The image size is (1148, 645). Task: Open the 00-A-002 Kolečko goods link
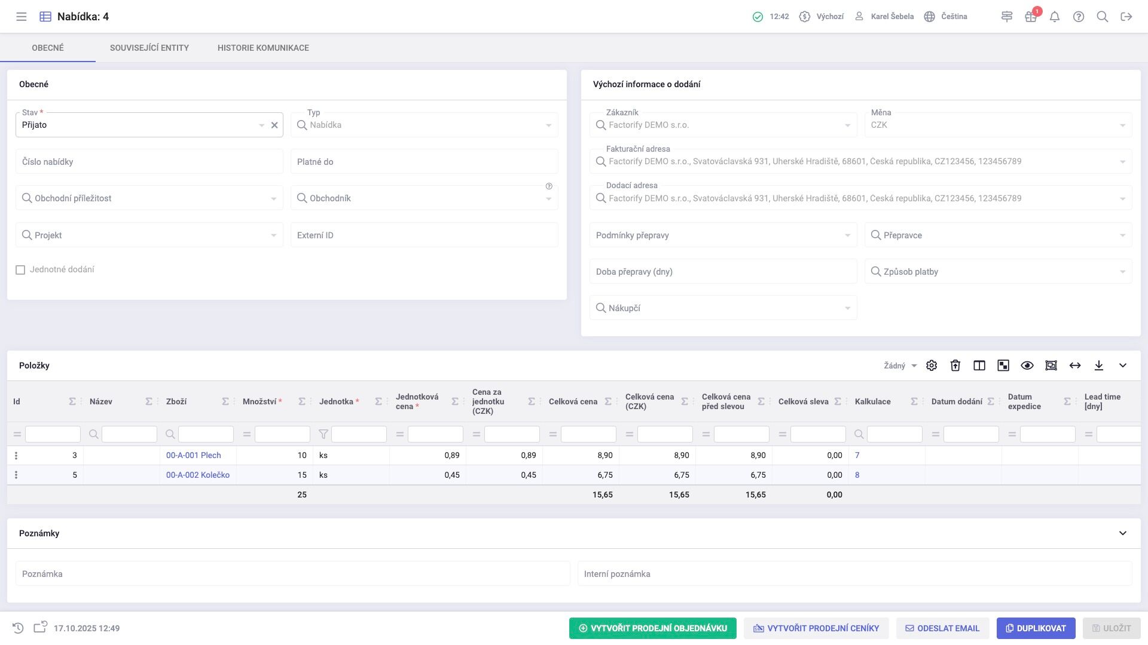(198, 475)
